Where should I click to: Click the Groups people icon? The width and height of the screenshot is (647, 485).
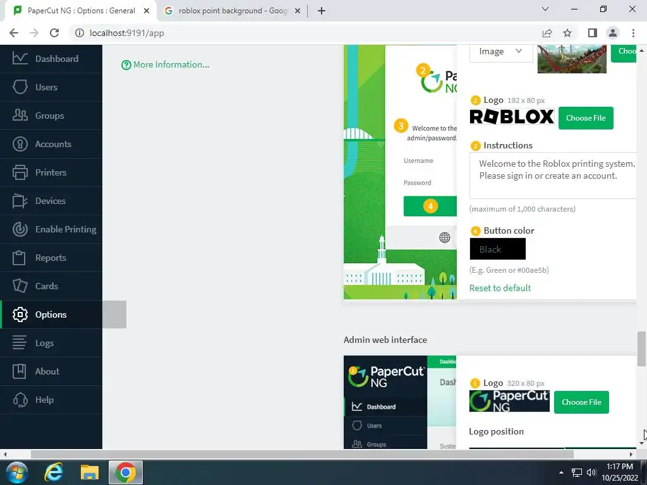point(20,116)
